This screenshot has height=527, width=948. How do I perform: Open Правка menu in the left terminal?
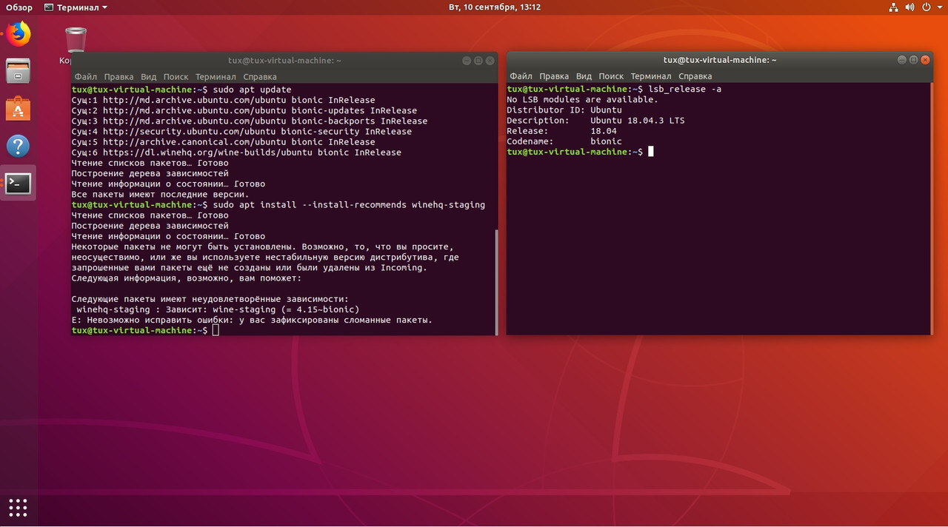click(x=118, y=76)
